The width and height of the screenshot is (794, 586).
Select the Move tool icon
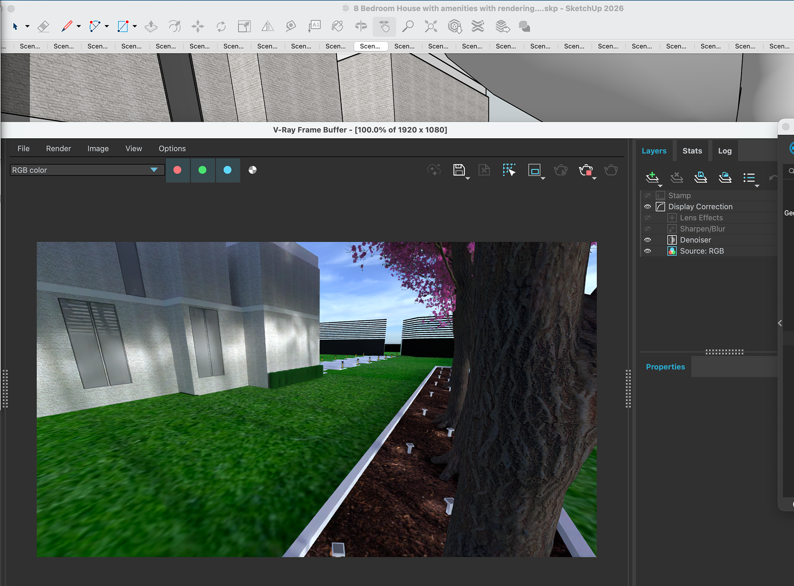click(198, 27)
